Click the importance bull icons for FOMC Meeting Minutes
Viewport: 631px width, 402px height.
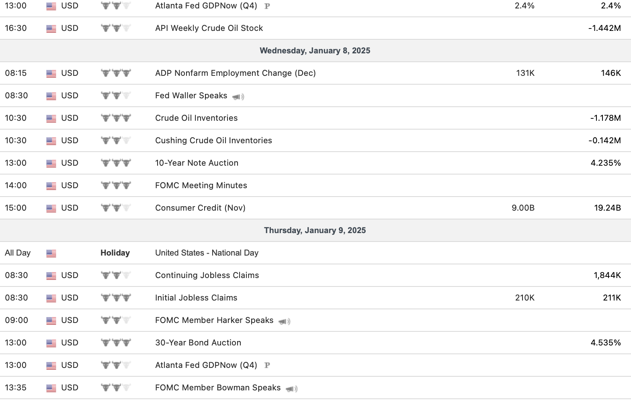click(116, 185)
